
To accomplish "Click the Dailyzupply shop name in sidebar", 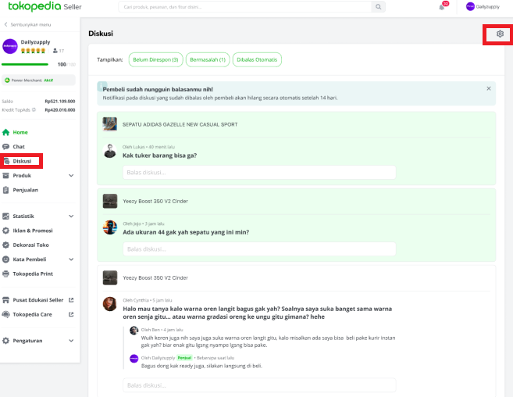I will click(35, 42).
